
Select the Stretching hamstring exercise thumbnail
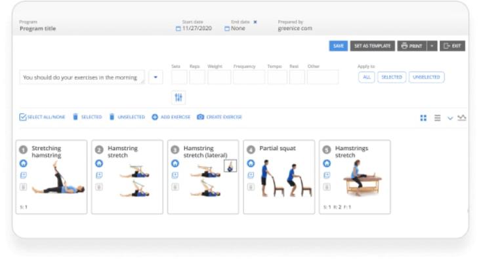point(58,179)
